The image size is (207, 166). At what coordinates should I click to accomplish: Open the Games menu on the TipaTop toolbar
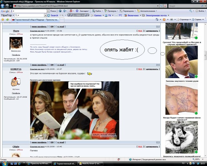tap(97, 15)
